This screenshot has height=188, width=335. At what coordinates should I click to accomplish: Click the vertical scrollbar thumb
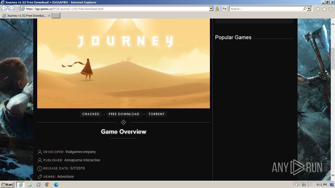click(333, 59)
